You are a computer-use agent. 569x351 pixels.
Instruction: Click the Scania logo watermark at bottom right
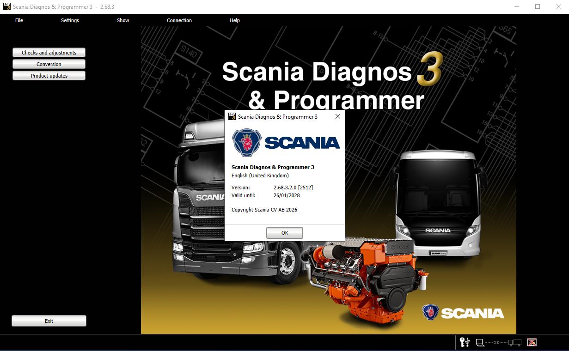(x=463, y=313)
